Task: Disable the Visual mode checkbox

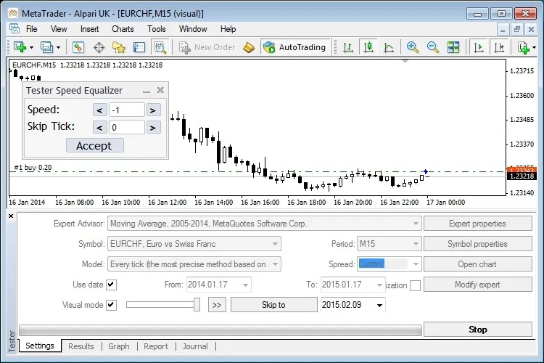Action: pyautogui.click(x=111, y=305)
